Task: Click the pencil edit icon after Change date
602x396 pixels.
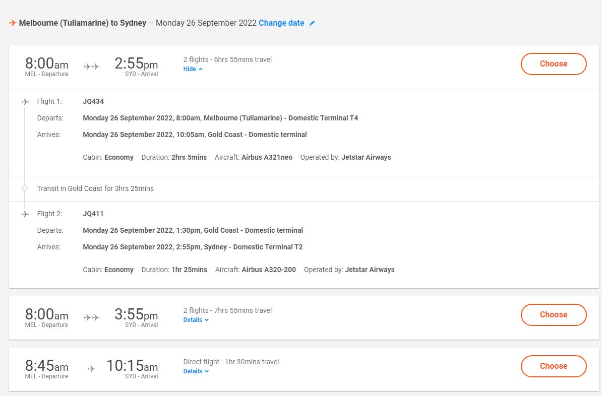Action: click(x=312, y=23)
